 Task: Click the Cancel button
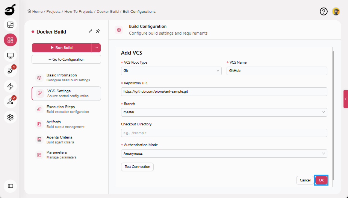(x=305, y=180)
